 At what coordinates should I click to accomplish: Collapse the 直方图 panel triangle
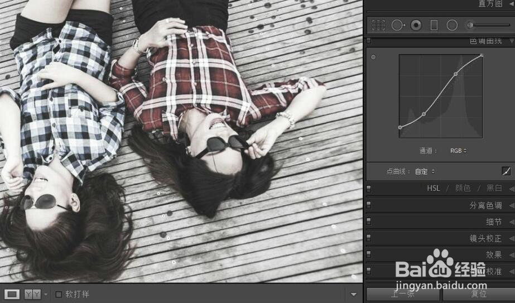click(x=512, y=3)
